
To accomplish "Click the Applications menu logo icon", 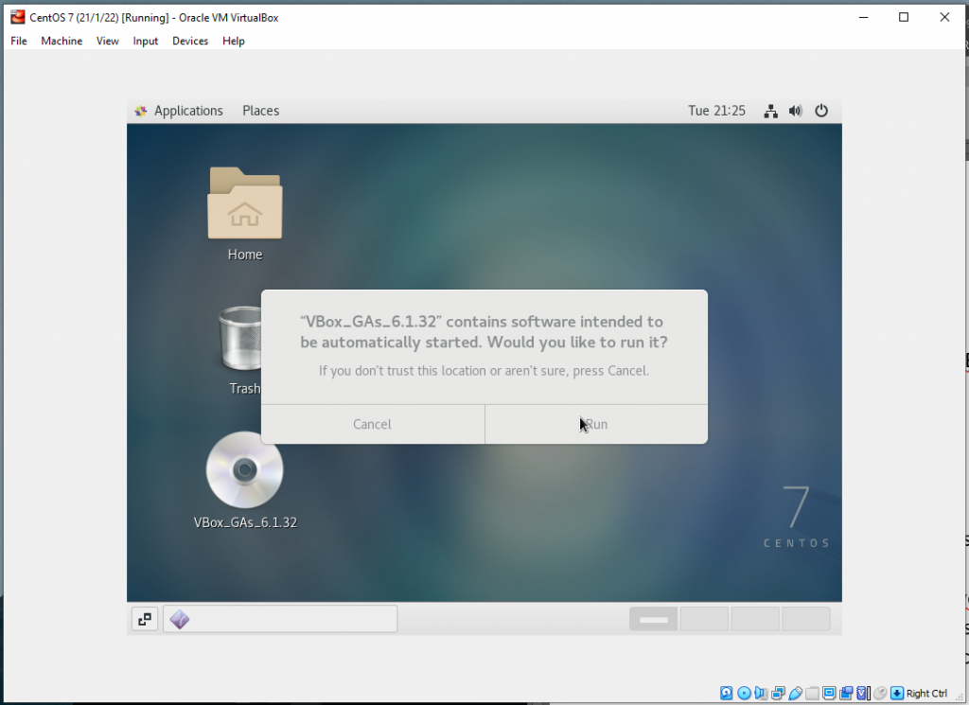I will tap(141, 112).
